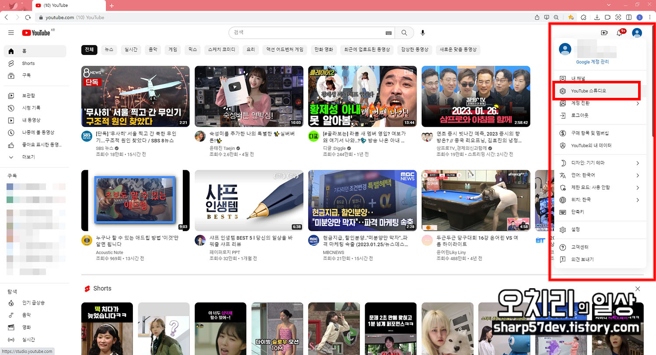
Task: Open the browser downloads icon
Action: (597, 17)
